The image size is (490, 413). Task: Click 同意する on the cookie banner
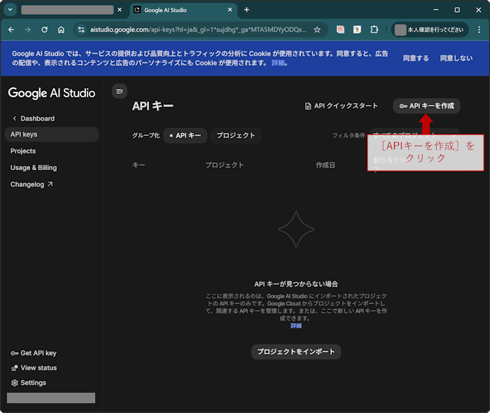pos(416,58)
